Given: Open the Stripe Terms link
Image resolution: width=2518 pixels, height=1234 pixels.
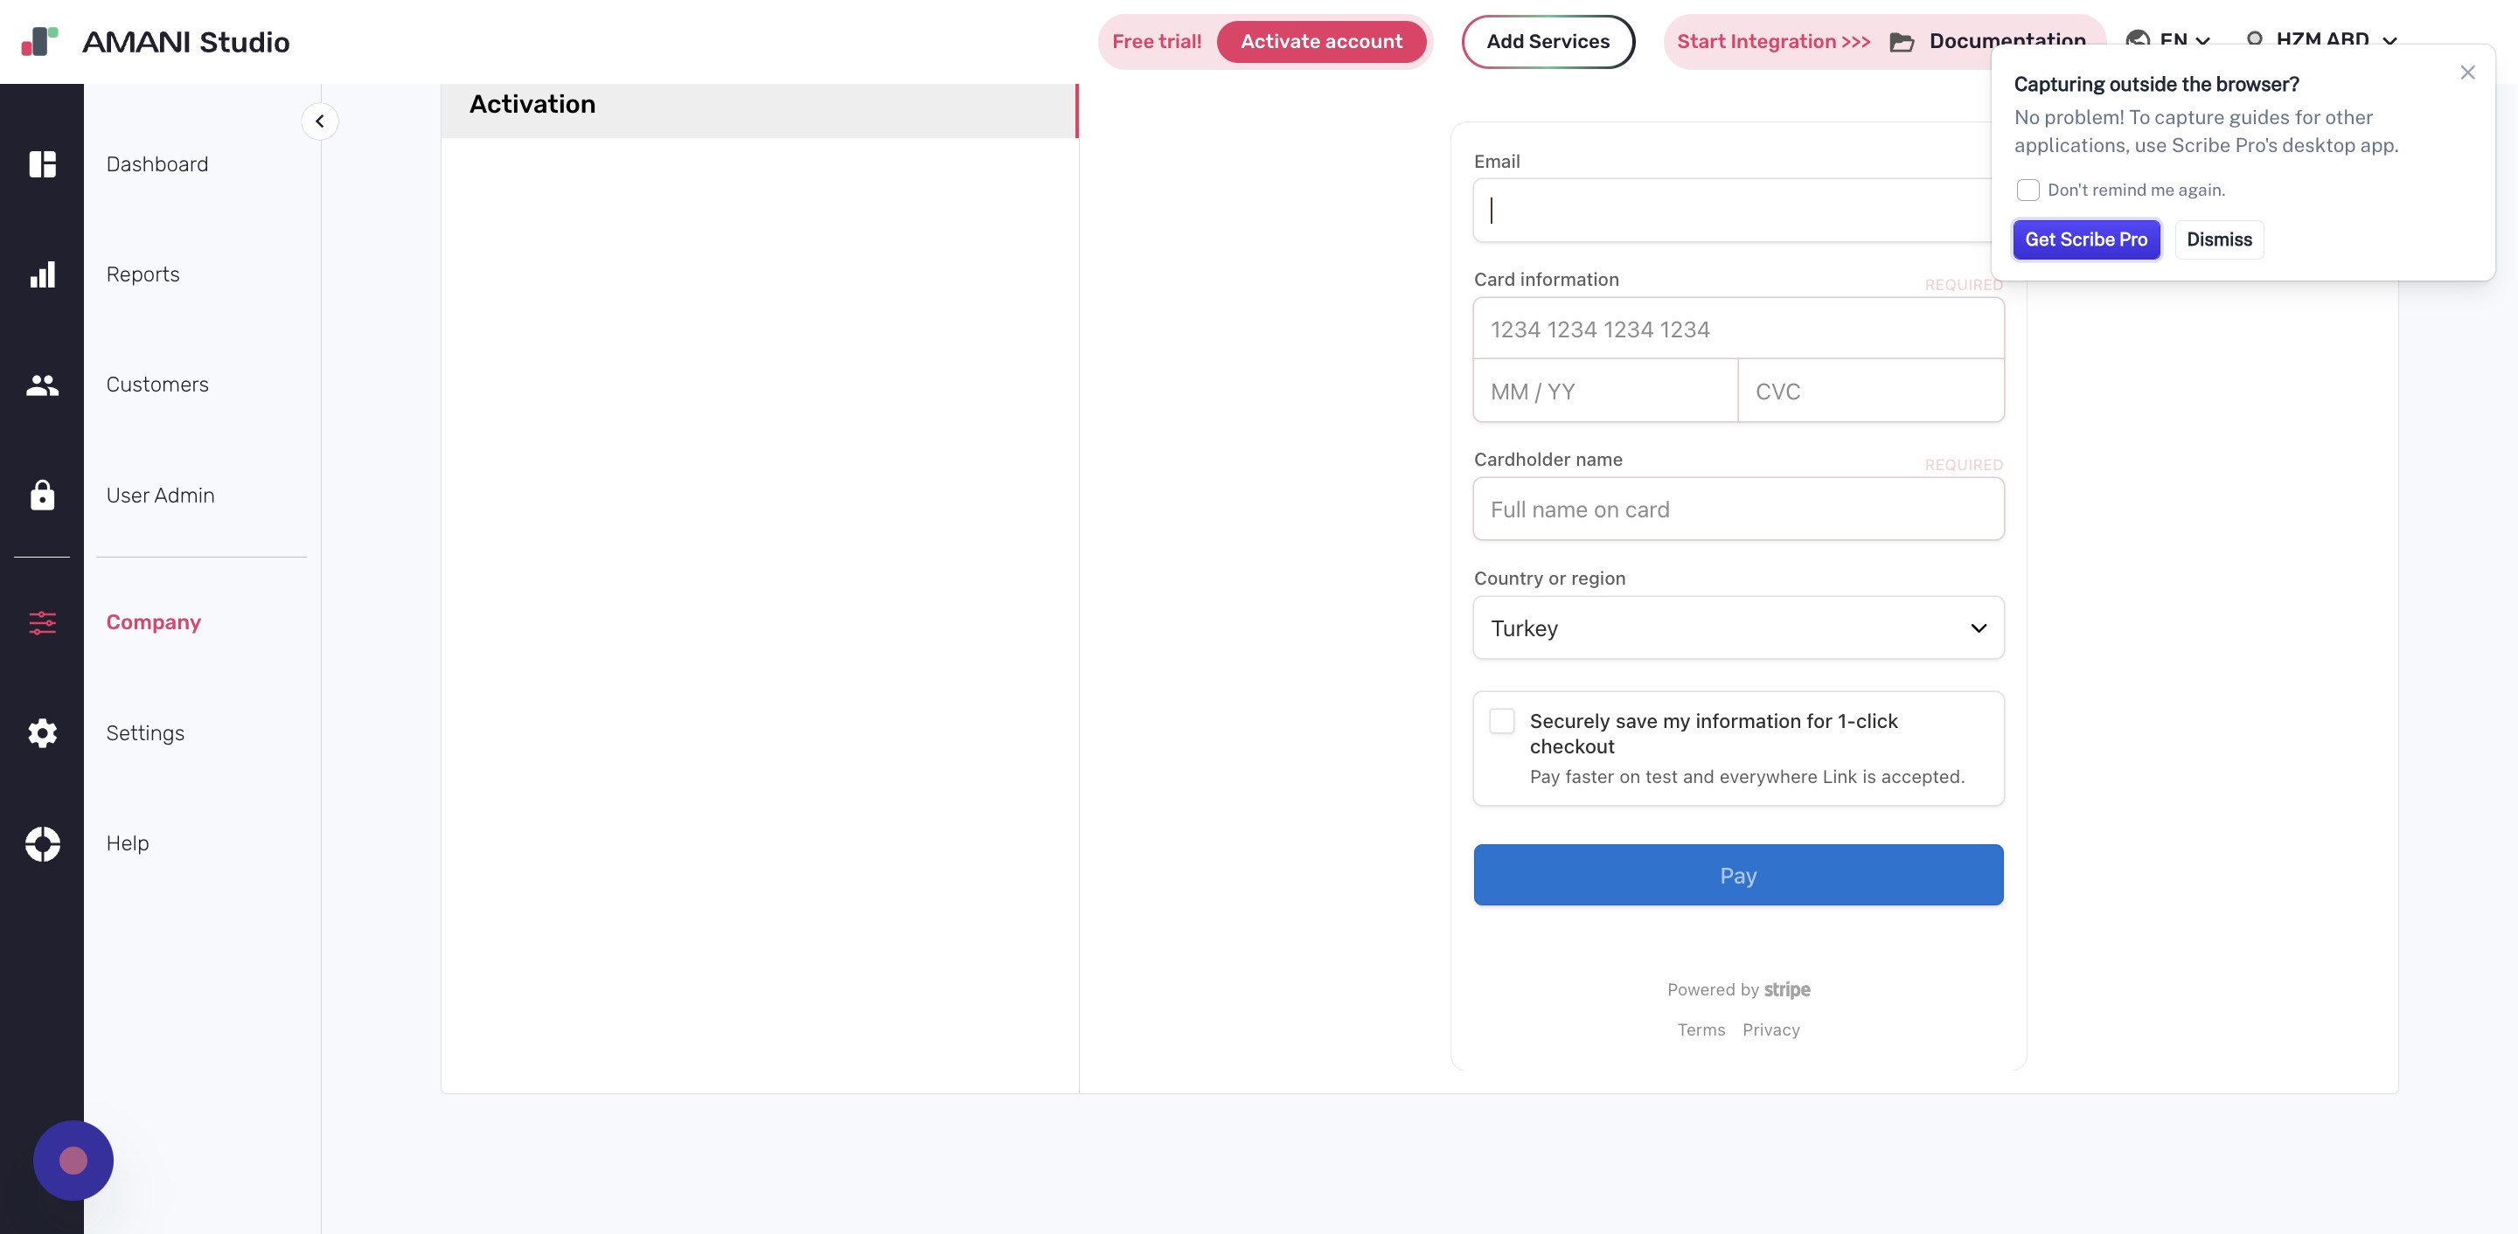Looking at the screenshot, I should (1701, 1029).
